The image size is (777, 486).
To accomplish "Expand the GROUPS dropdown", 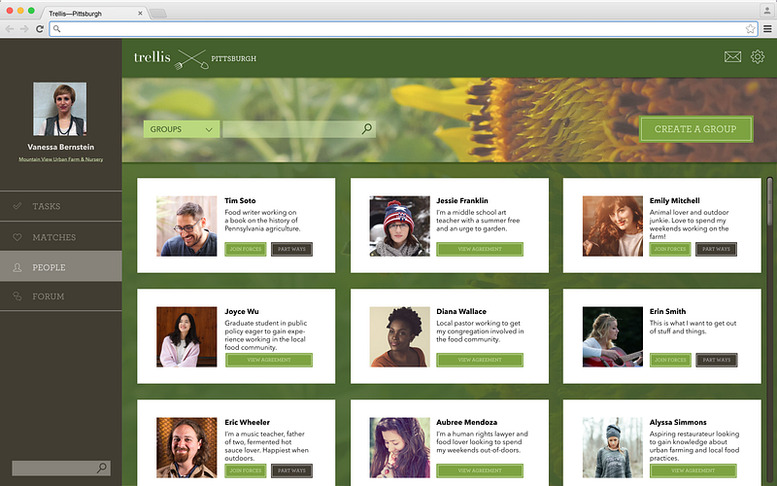I will click(181, 129).
